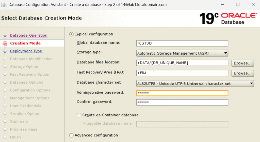The height and width of the screenshot is (142, 260).
Task: Click the Administrative password label
Action: click(100, 92)
